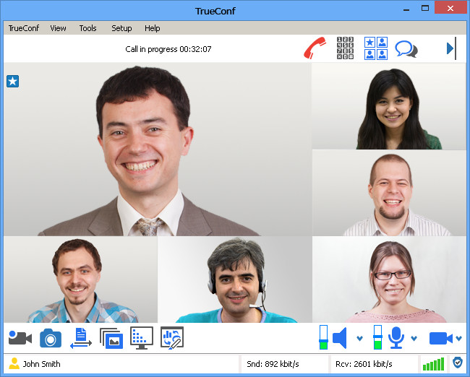Screen dimensions: 470x377
Task: Click the John Smith user status
Action: 35,364
